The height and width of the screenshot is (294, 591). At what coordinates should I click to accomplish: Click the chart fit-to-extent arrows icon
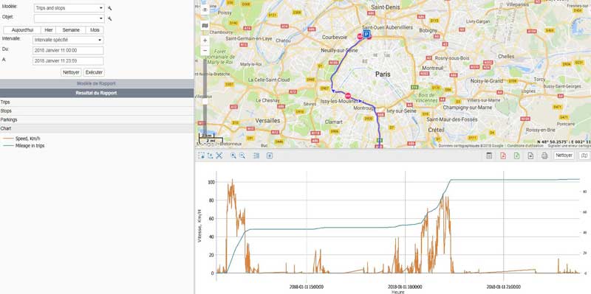[x=219, y=155]
